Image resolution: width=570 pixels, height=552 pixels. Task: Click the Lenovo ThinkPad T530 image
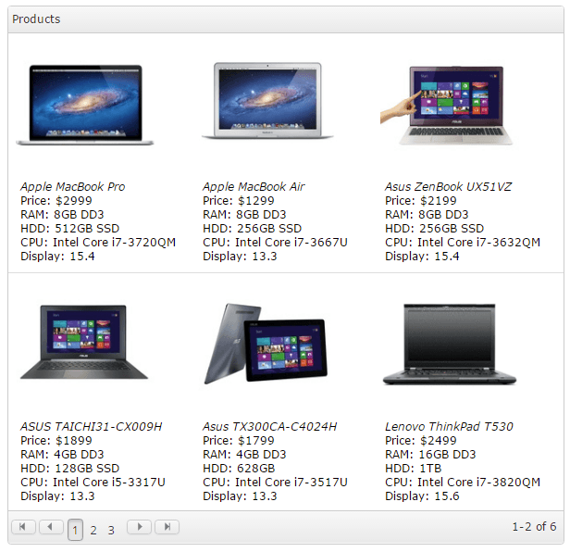[x=450, y=345]
